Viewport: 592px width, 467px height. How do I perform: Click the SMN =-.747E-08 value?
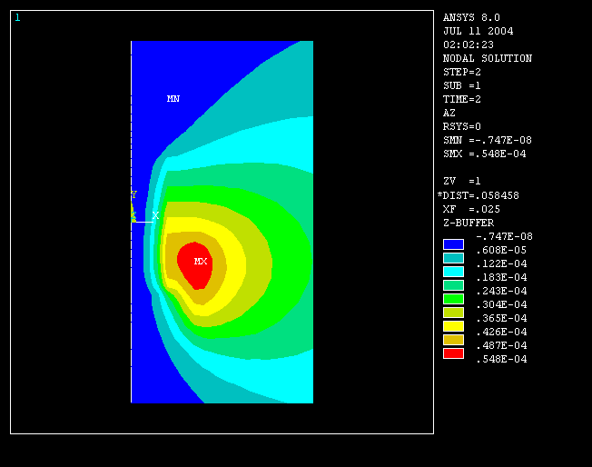click(x=488, y=140)
